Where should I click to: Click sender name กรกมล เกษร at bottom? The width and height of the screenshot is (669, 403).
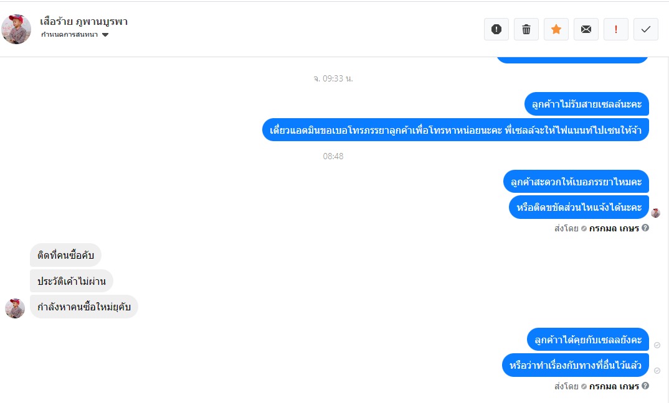click(614, 386)
